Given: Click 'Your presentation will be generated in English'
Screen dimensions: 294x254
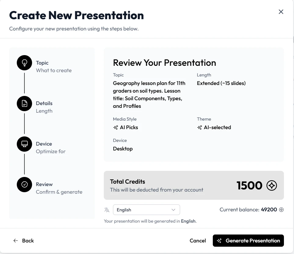Looking at the screenshot, I should pos(150,221).
